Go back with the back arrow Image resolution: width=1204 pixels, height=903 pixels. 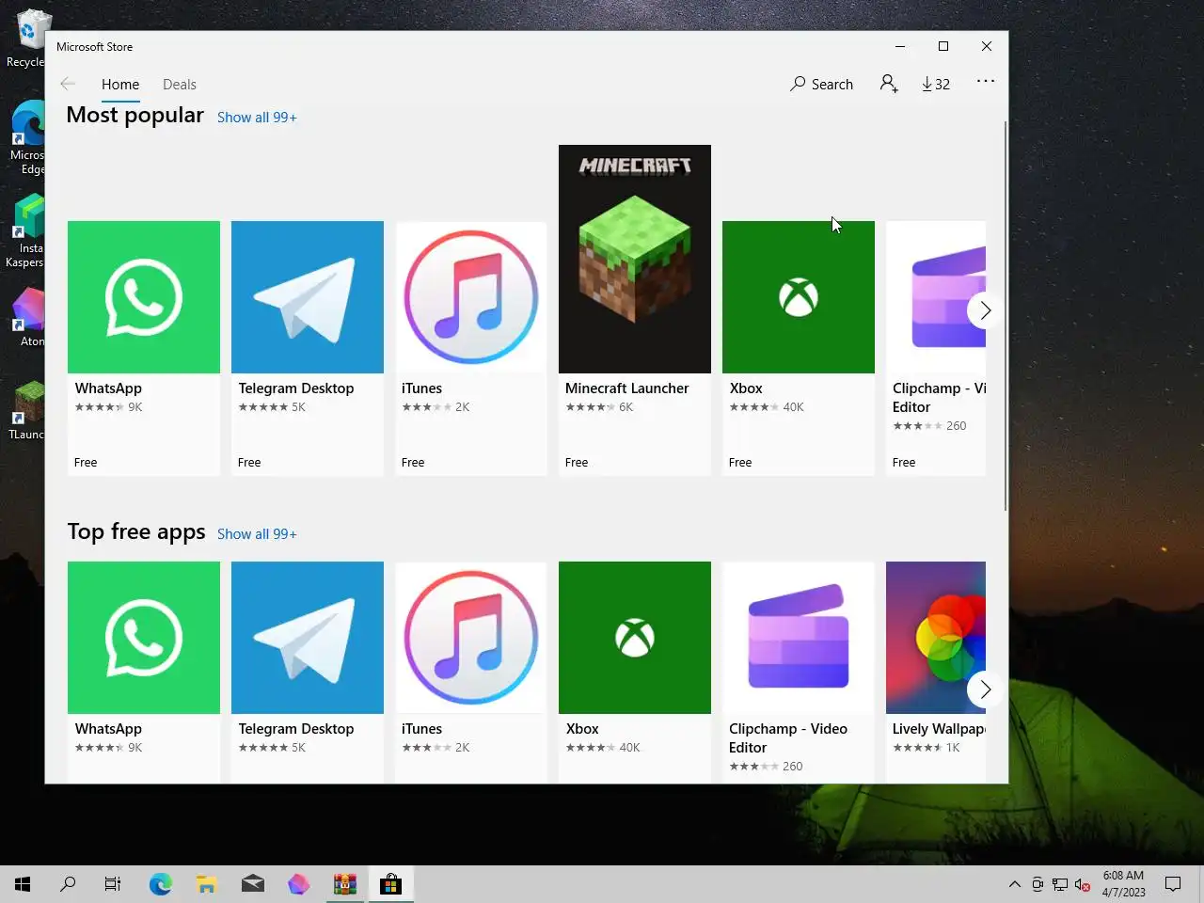pyautogui.click(x=68, y=84)
